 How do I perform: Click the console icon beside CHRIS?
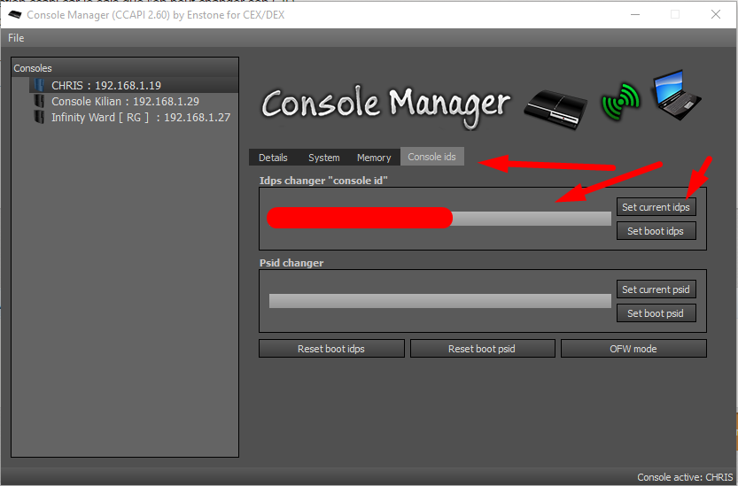(39, 85)
